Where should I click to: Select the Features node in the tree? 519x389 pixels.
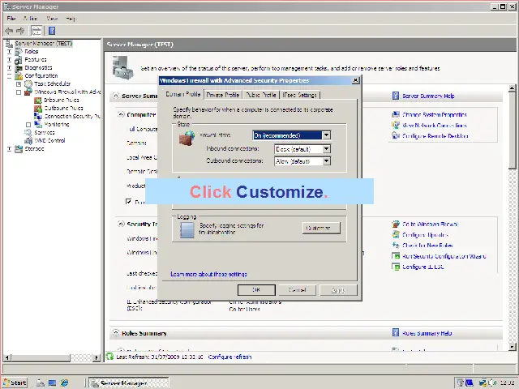(36, 59)
